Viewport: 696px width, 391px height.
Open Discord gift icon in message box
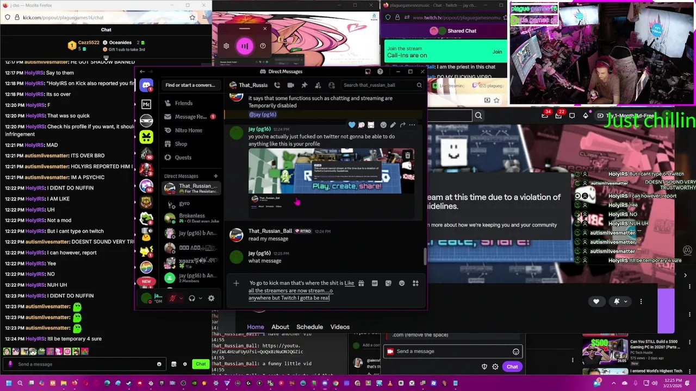(361, 283)
